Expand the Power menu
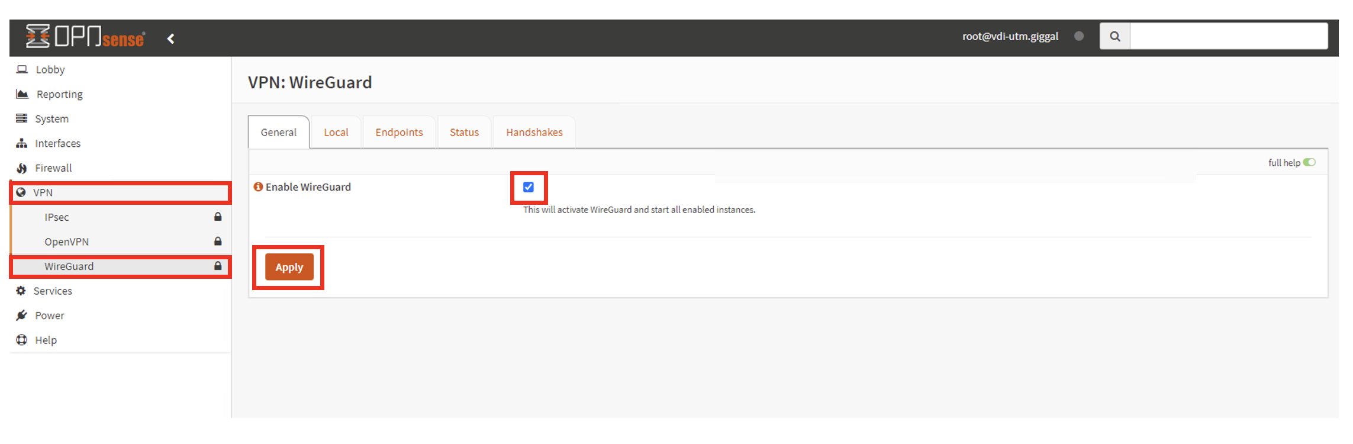1353x444 pixels. [120, 316]
